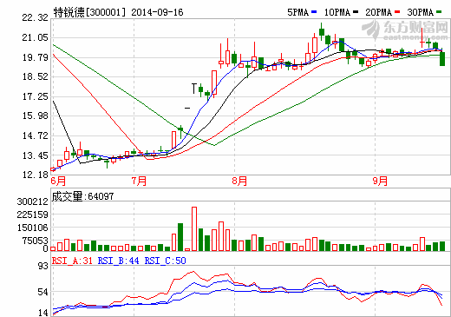Viewport: 451px width, 317px height.
Task: Click the 成交量:64097 volume label
Action: [82, 196]
